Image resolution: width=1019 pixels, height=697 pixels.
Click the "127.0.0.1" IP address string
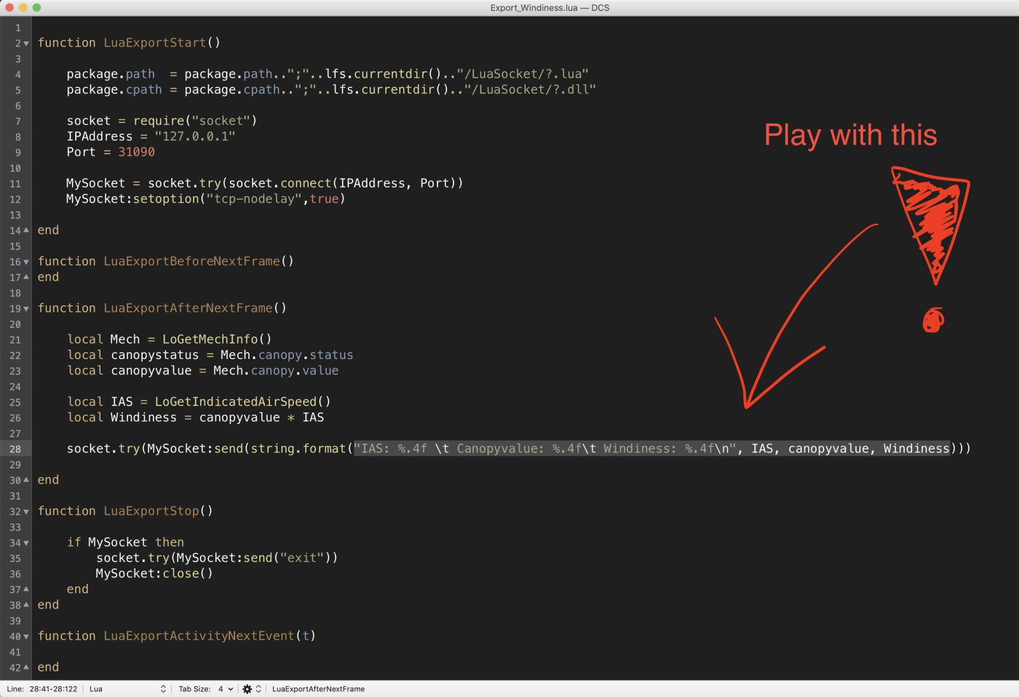coord(195,136)
